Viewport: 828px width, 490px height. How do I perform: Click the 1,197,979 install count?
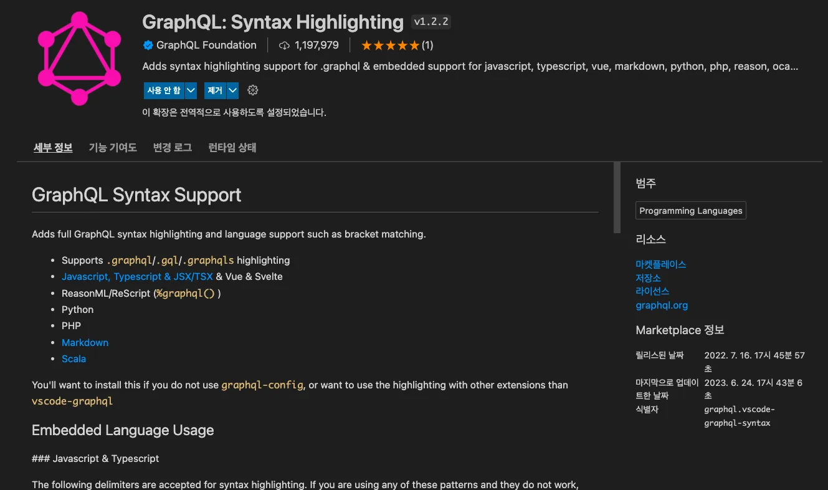[x=316, y=45]
